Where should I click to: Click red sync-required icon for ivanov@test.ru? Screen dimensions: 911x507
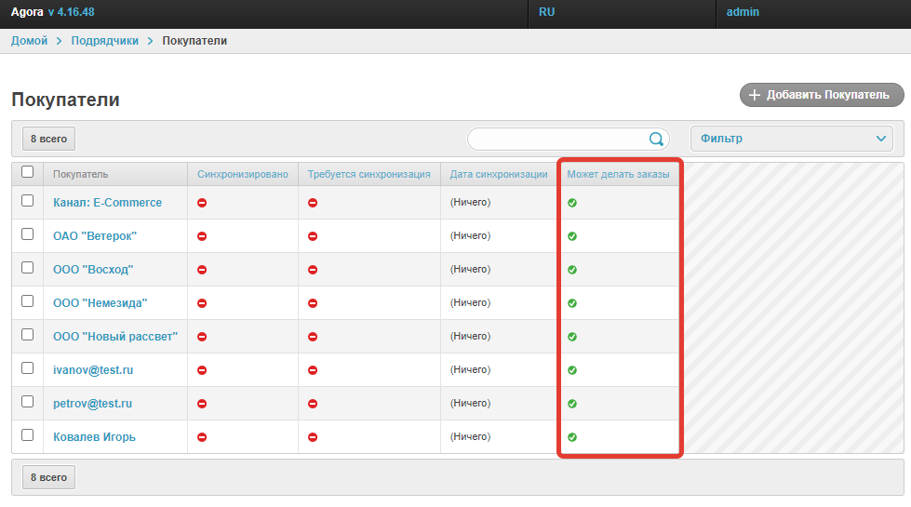[x=313, y=370]
